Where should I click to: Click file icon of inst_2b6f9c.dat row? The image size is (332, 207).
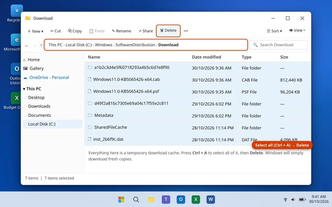pos(89,139)
